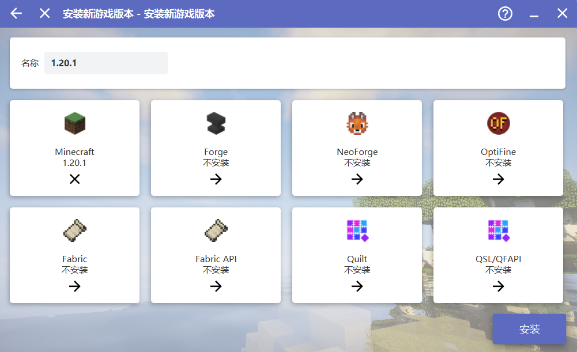Click the 不安装 status under Quilt
577x352 pixels.
click(x=357, y=270)
